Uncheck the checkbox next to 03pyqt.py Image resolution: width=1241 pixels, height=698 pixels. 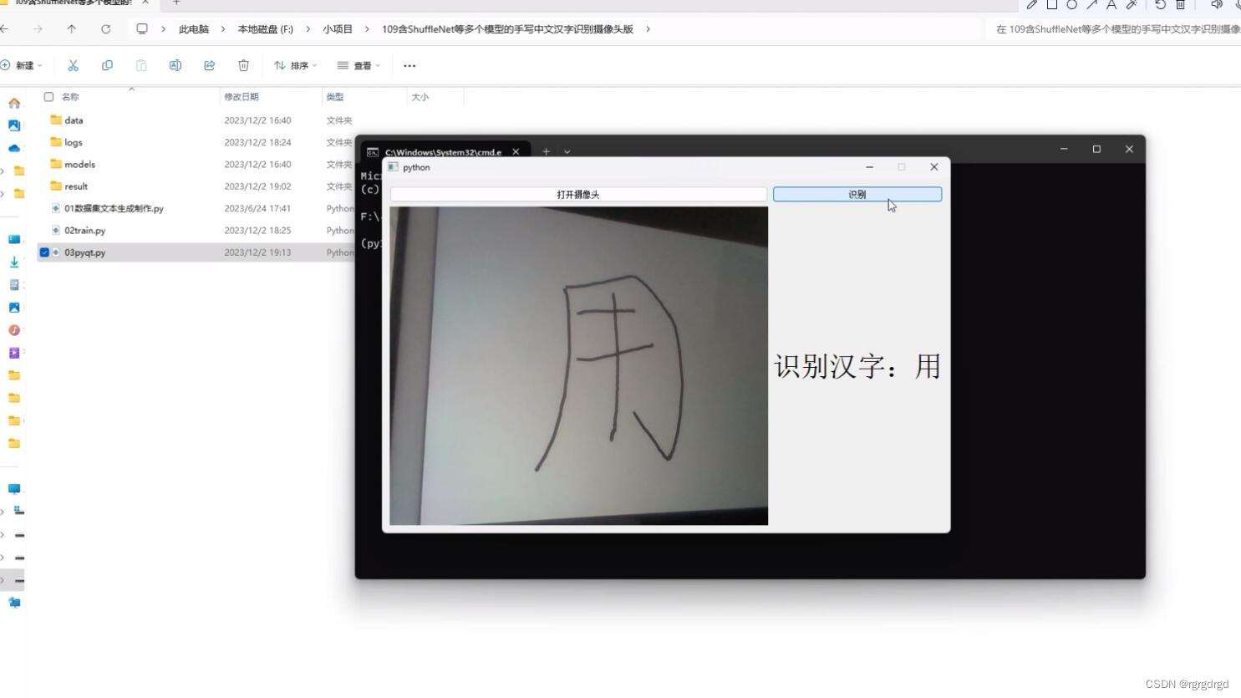(x=43, y=252)
